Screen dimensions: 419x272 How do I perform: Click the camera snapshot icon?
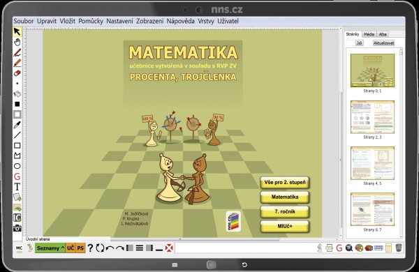[17, 228]
